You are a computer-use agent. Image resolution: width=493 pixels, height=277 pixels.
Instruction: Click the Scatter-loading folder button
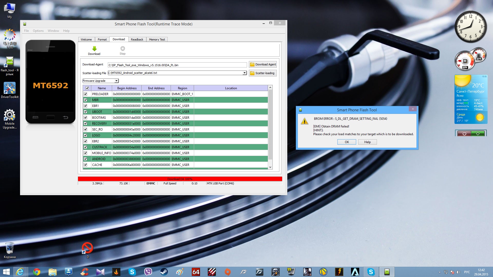click(x=263, y=73)
